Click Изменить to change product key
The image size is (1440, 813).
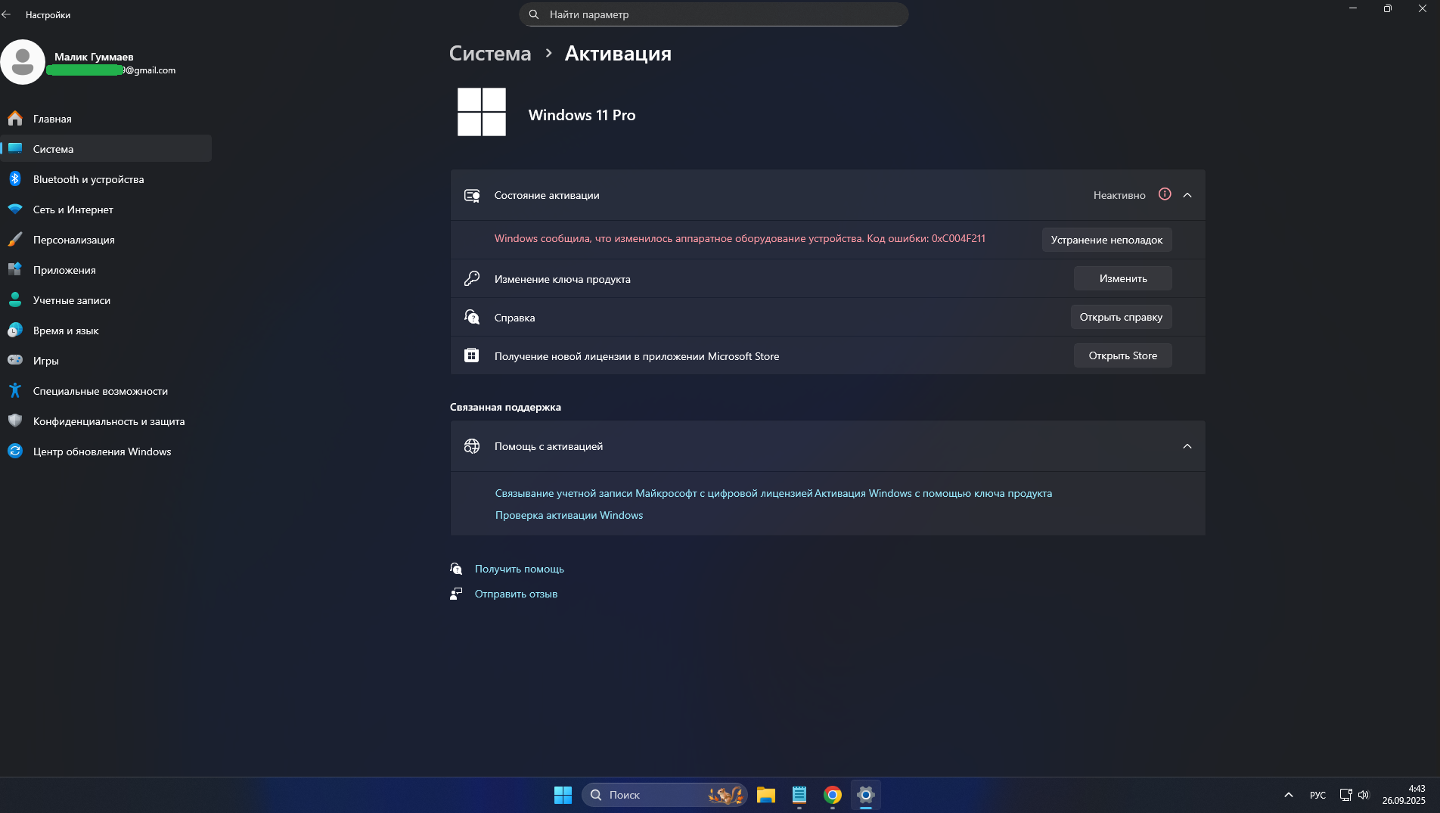(1123, 278)
